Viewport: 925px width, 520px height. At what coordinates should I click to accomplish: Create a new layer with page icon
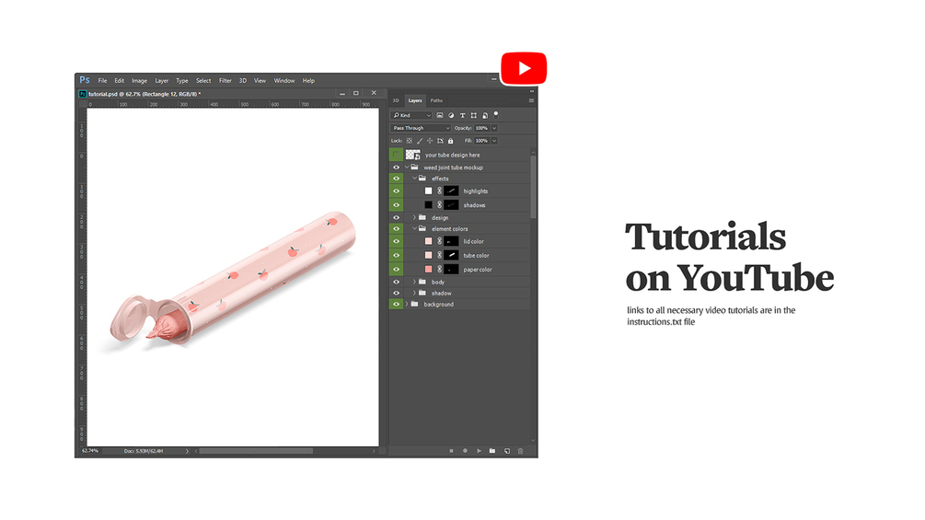point(507,451)
